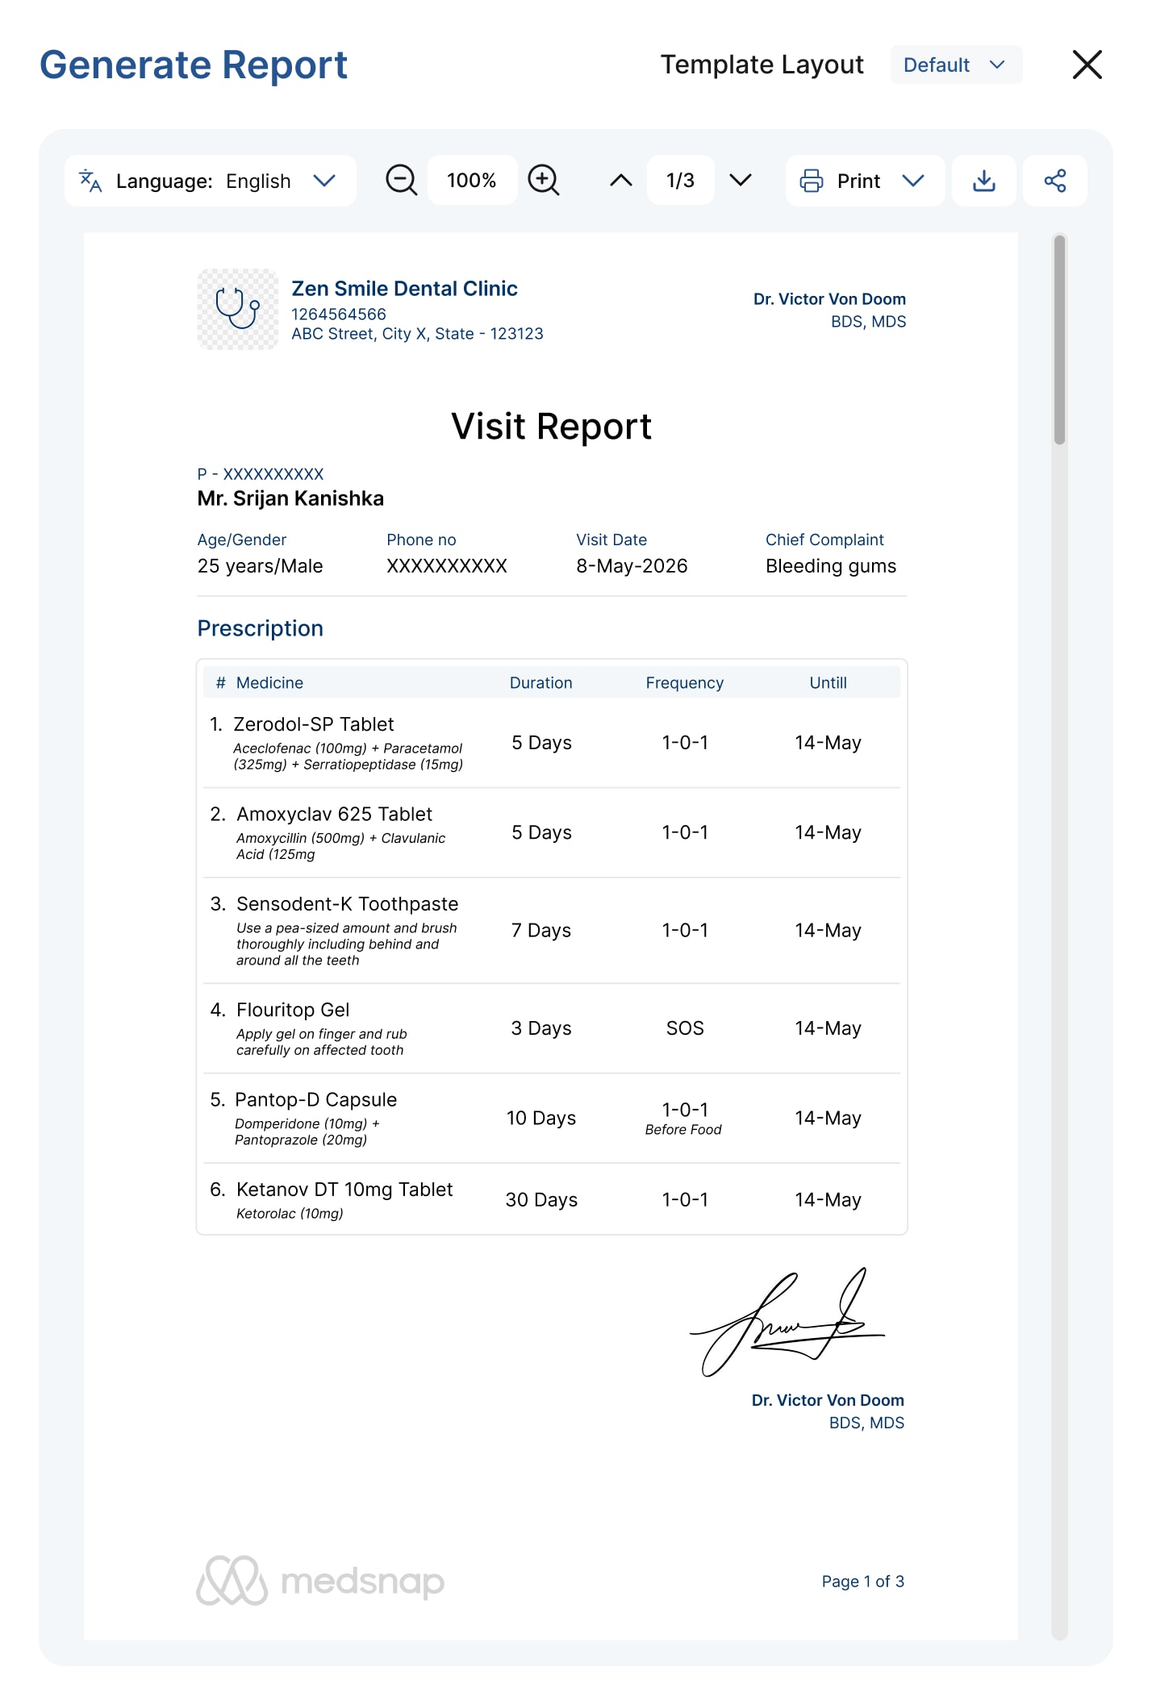Click the 'Page 1 of 3' footer text

863,1582
